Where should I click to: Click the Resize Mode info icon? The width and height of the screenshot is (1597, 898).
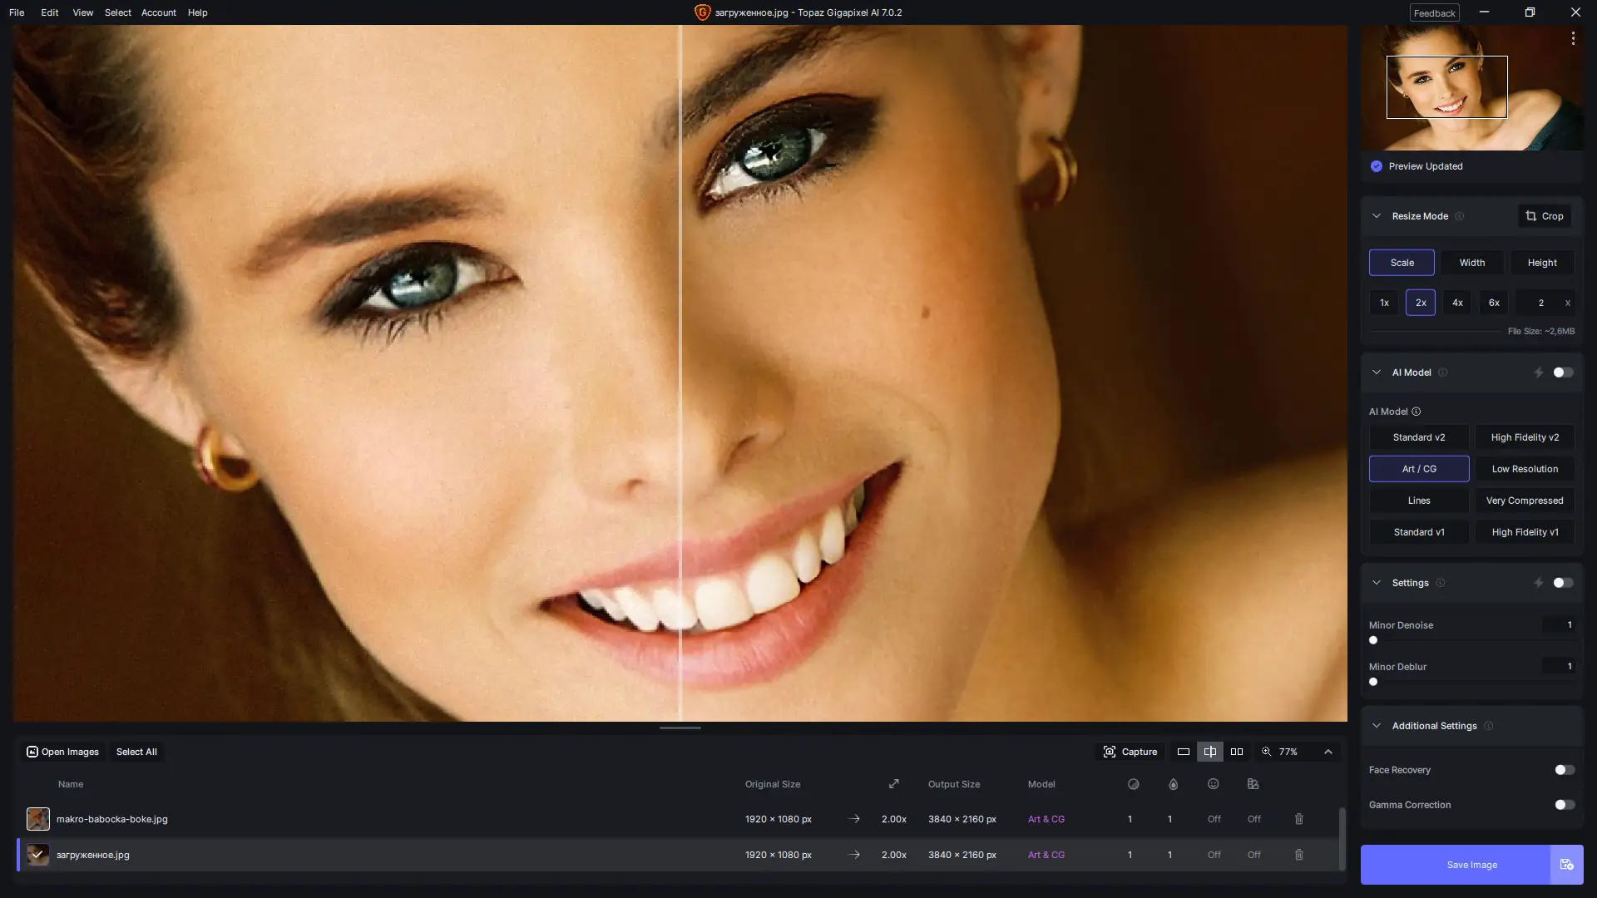1459,216
